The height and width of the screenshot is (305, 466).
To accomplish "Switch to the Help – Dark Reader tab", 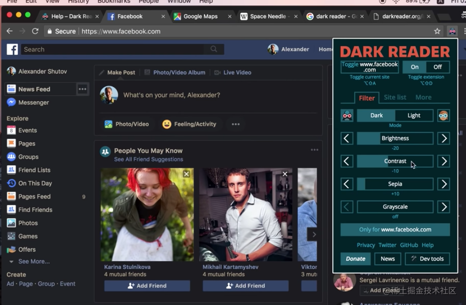I will pos(71,16).
